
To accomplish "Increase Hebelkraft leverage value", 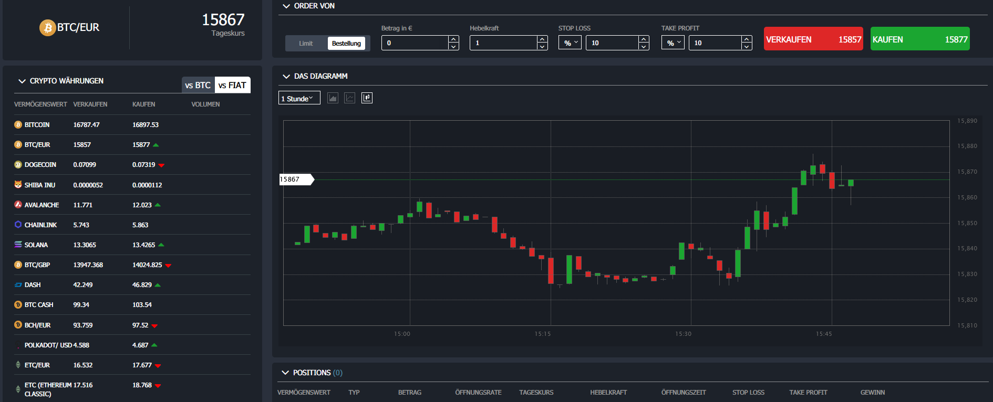I will click(542, 39).
